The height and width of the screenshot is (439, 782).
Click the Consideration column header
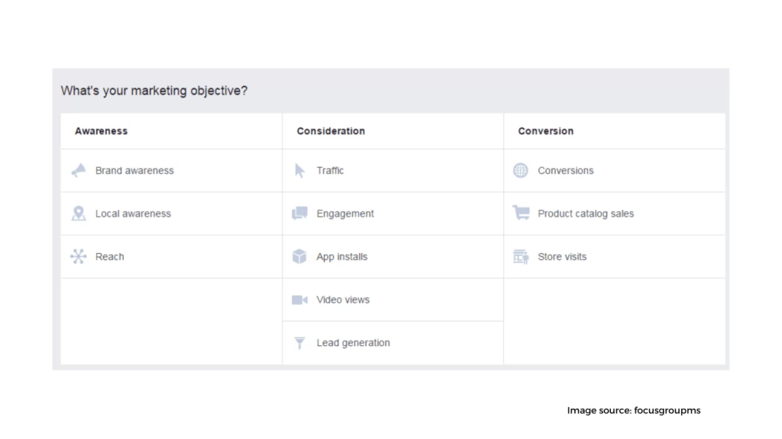pyautogui.click(x=331, y=131)
